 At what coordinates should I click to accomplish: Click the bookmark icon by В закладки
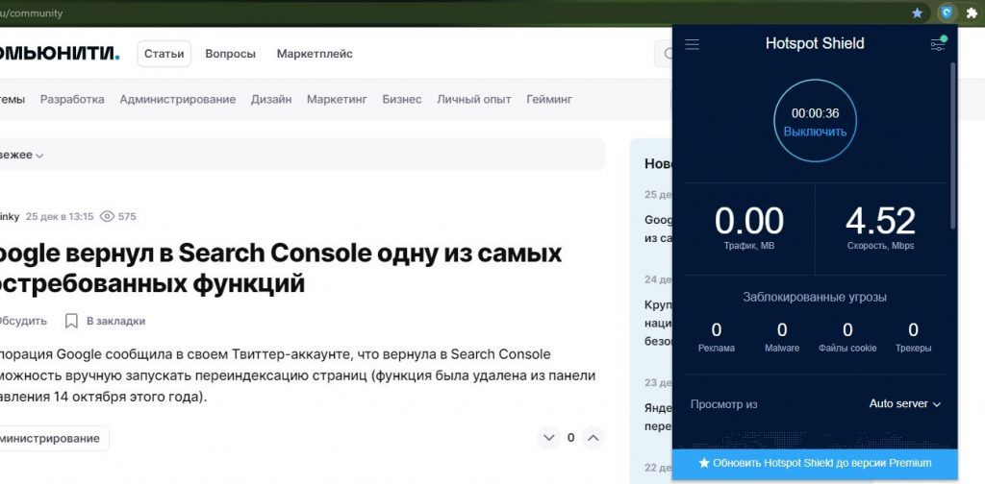click(x=71, y=321)
